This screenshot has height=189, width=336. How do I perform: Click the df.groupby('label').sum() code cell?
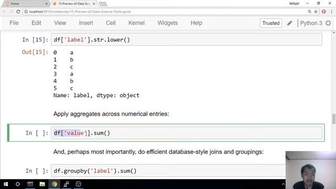click(168, 171)
